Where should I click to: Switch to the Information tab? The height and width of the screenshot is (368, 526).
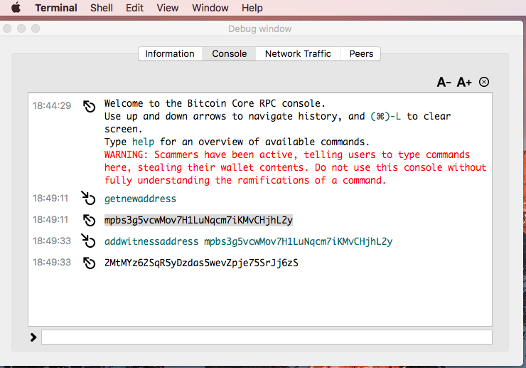coord(170,54)
